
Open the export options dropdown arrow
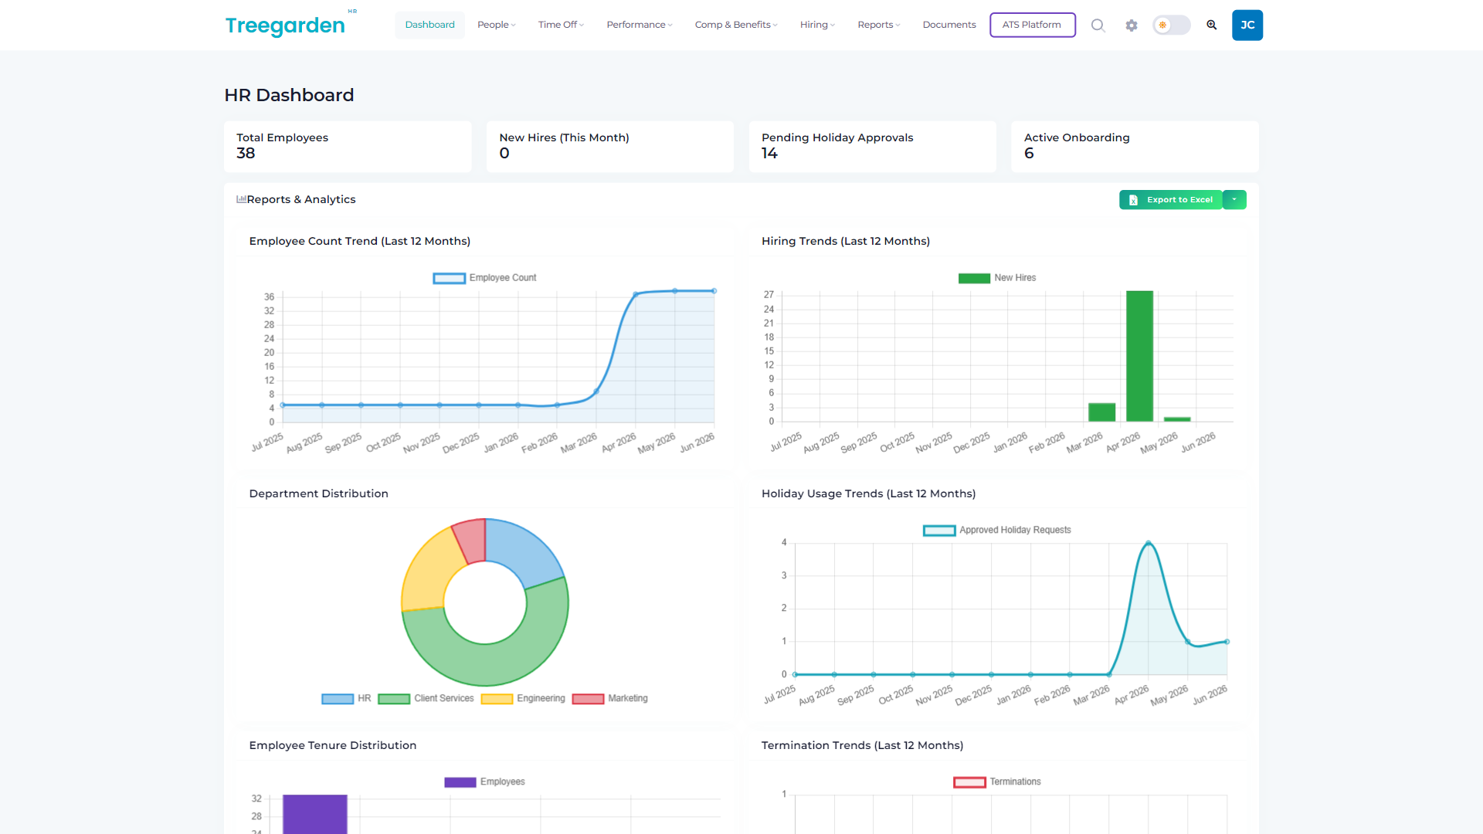(1234, 200)
